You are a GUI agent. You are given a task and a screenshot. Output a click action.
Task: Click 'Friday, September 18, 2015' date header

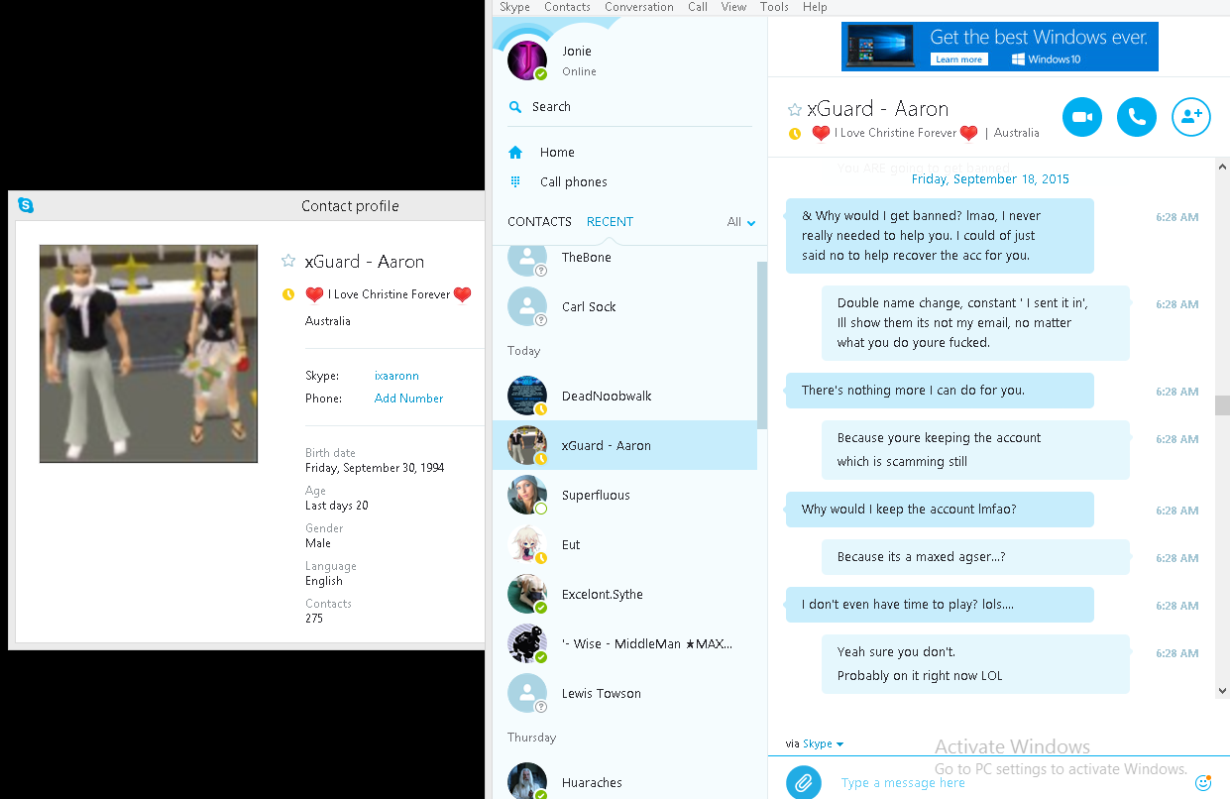[x=990, y=179]
